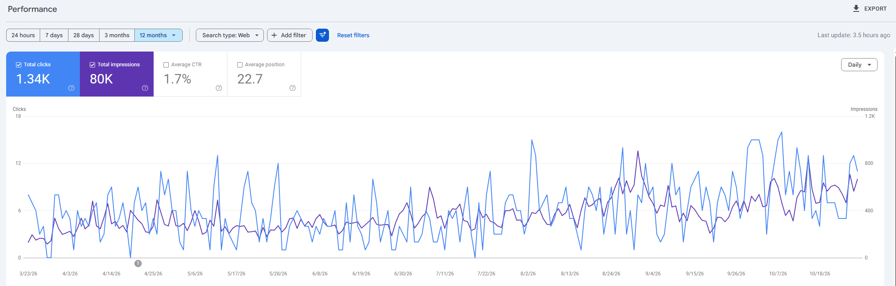The height and width of the screenshot is (286, 896).
Task: Click the 22.7 average position value
Action: pyautogui.click(x=250, y=79)
